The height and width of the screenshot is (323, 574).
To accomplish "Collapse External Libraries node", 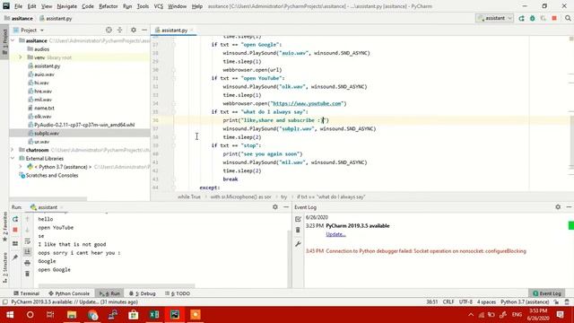I will click(13, 158).
